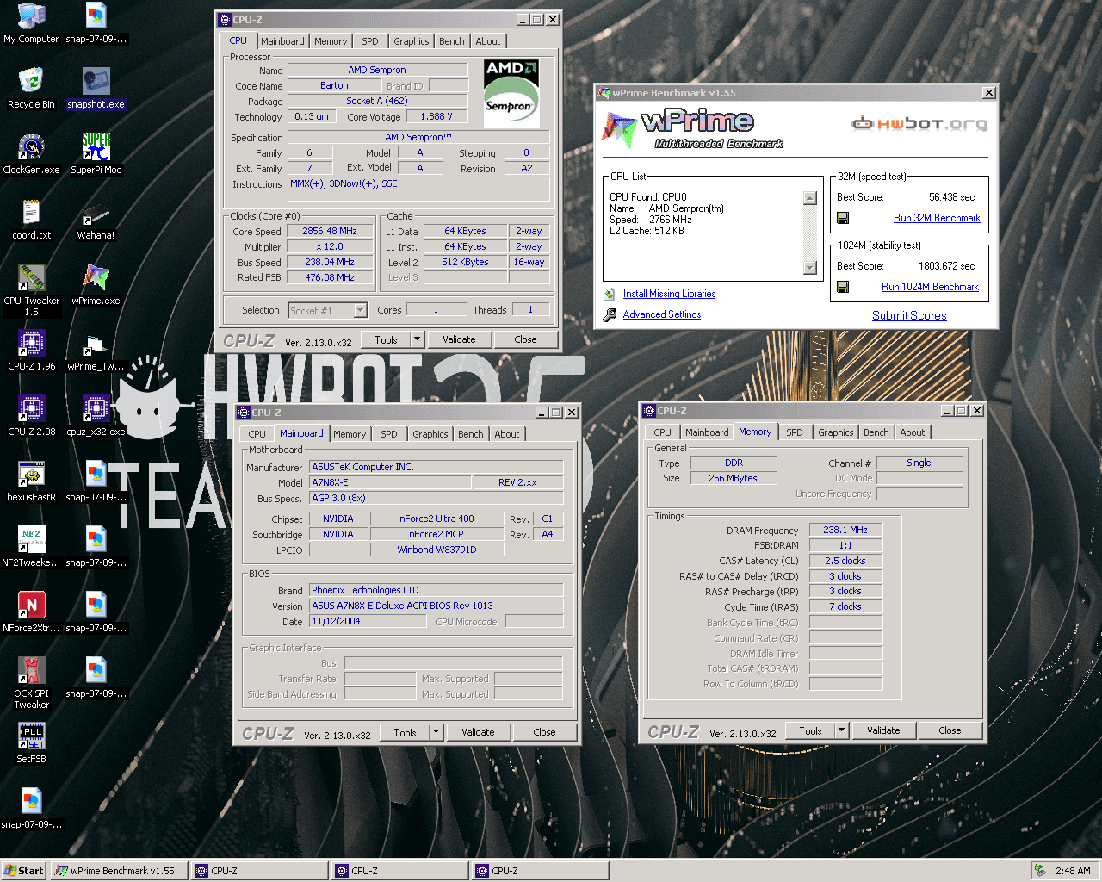Open Graphics tab in Mainboard CPU-Z window
This screenshot has height=882, width=1102.
[x=430, y=434]
